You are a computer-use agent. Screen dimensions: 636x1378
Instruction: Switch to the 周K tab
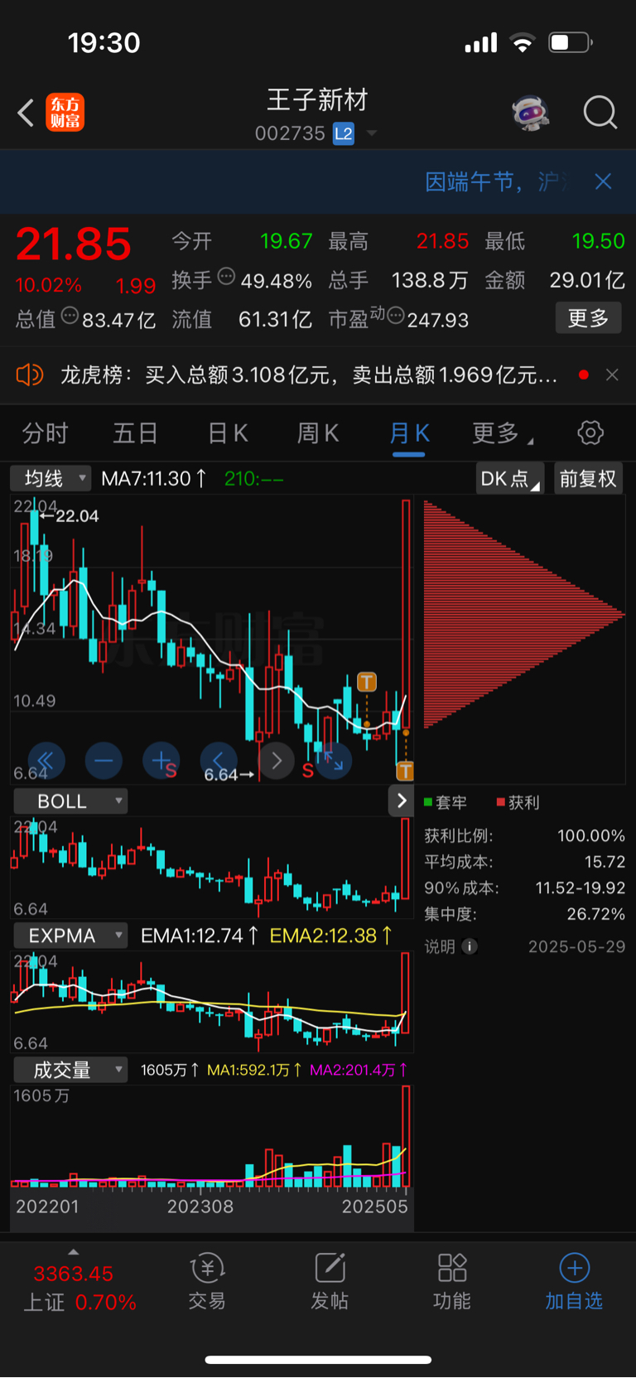318,433
